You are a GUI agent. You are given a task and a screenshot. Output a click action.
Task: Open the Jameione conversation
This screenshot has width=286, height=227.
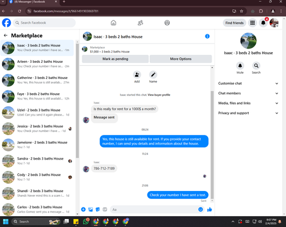click(x=37, y=145)
